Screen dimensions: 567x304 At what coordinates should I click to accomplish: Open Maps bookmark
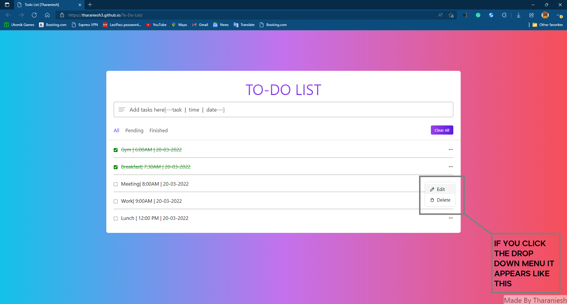coord(179,25)
